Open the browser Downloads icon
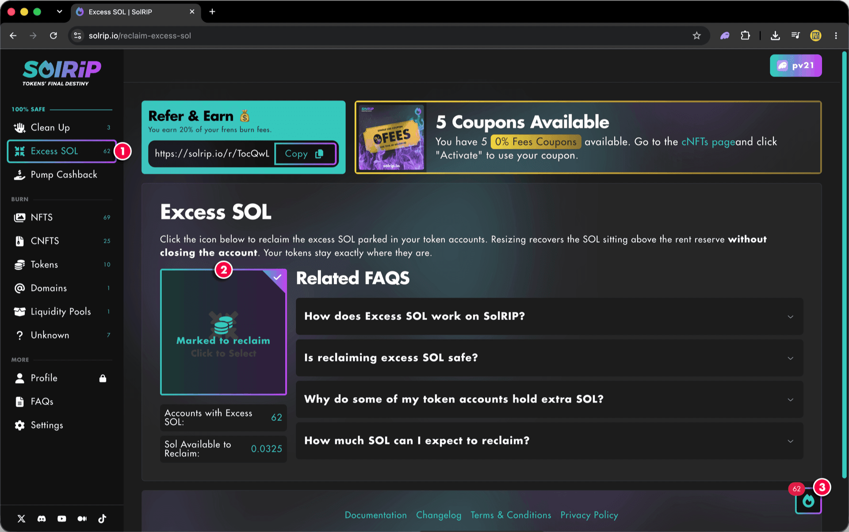Screen dimensions: 849x532 point(775,36)
